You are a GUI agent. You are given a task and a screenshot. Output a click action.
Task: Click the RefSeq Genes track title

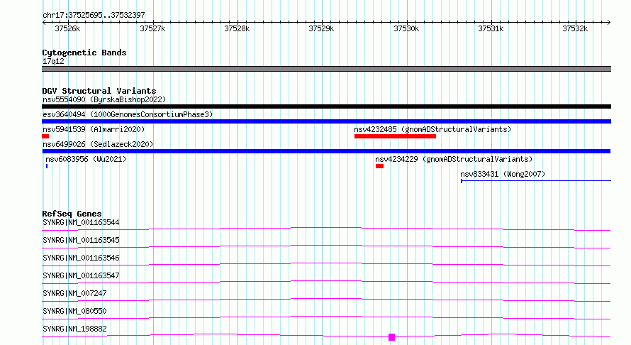click(72, 214)
